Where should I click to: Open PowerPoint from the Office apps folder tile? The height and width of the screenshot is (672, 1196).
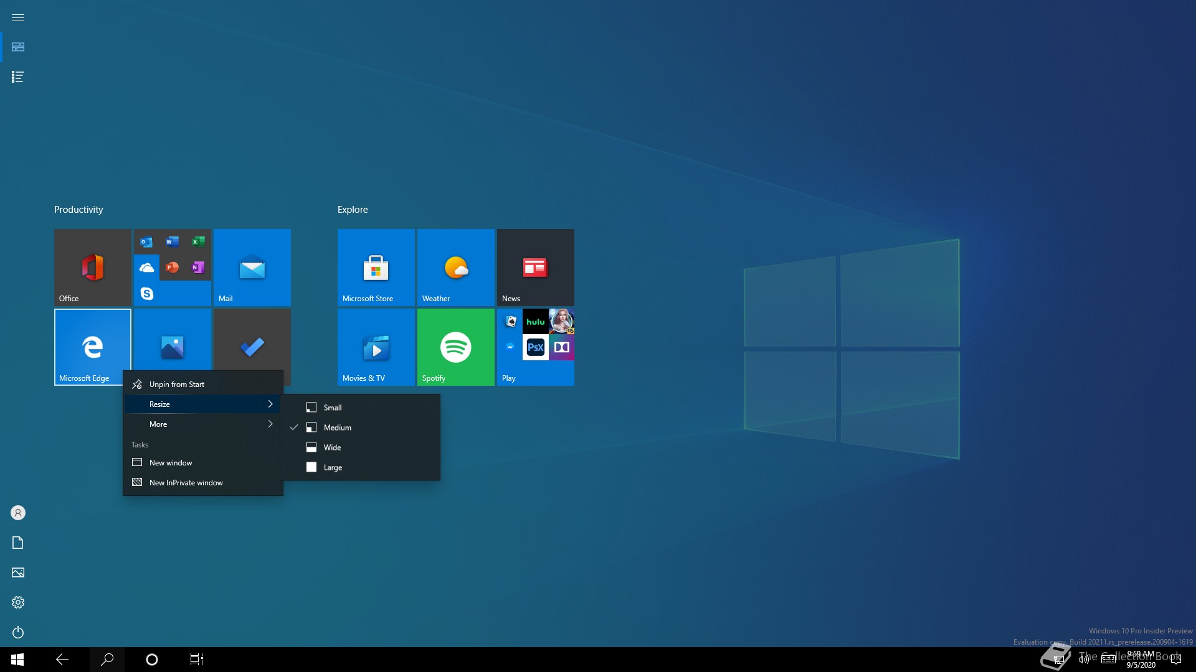click(173, 268)
